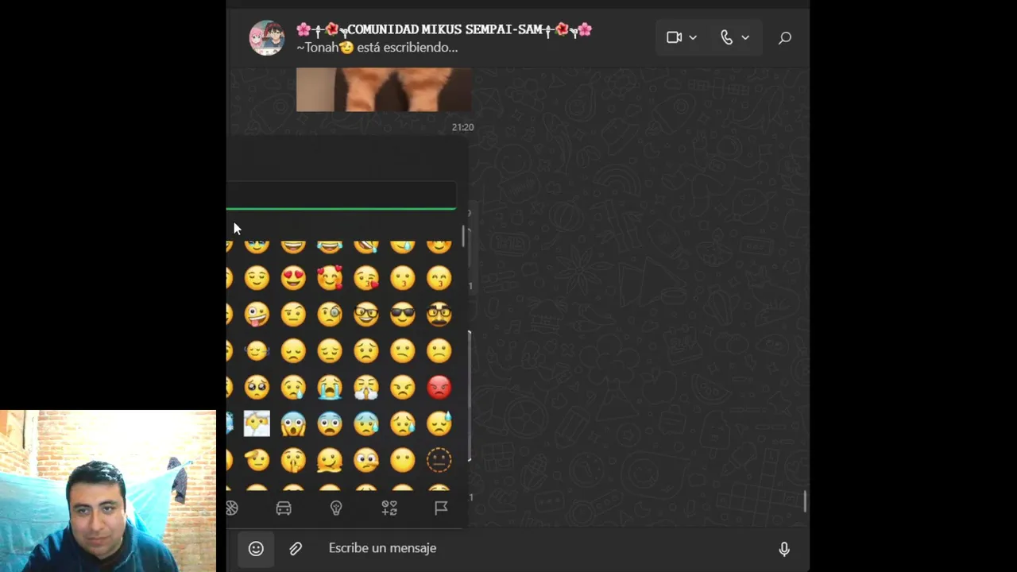1017x572 pixels.
Task: Search the chat with magnifier icon
Action: pyautogui.click(x=785, y=37)
